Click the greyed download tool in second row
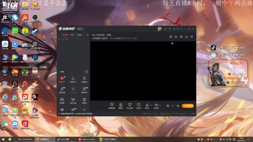 [x=73, y=90]
